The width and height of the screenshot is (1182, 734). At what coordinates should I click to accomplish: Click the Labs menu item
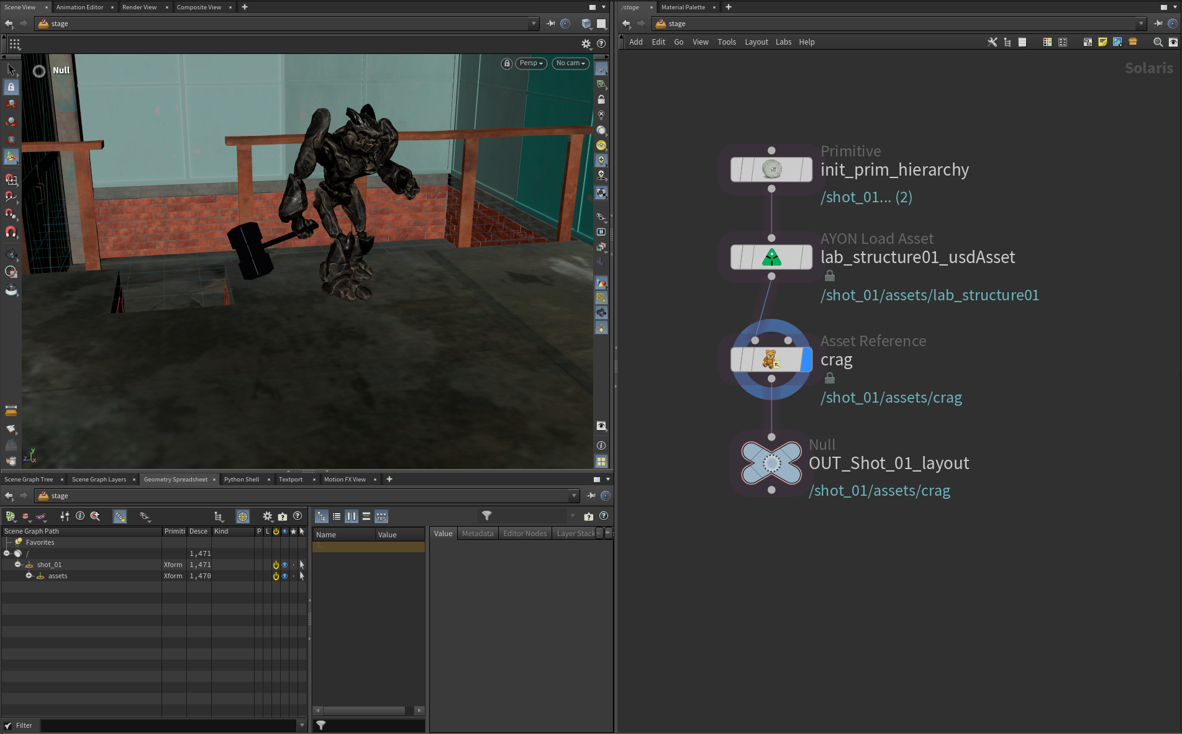coord(783,42)
